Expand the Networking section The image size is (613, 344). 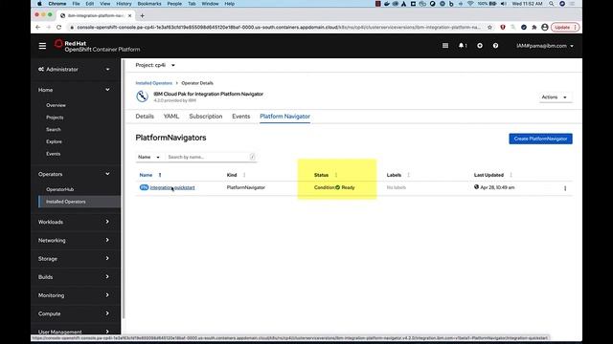[74, 240]
